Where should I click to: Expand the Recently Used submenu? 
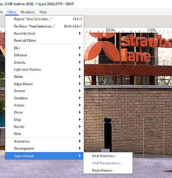[x=44, y=34]
